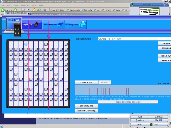Click the green flower Online status in ICQ
Screen dimensions: 171x128
click(151, 124)
